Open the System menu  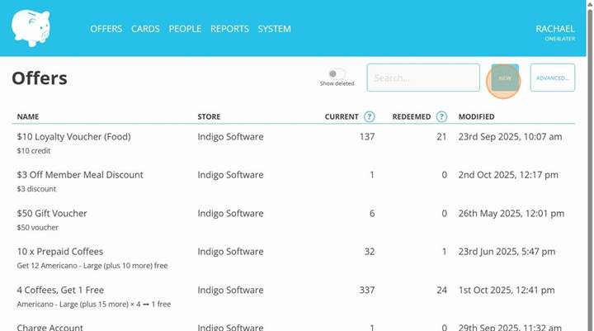[274, 29]
